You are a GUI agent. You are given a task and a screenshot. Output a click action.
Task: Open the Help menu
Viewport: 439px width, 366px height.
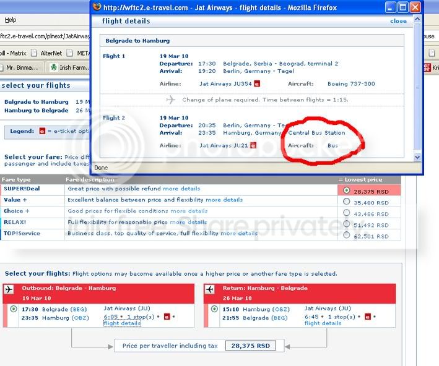[10, 20]
